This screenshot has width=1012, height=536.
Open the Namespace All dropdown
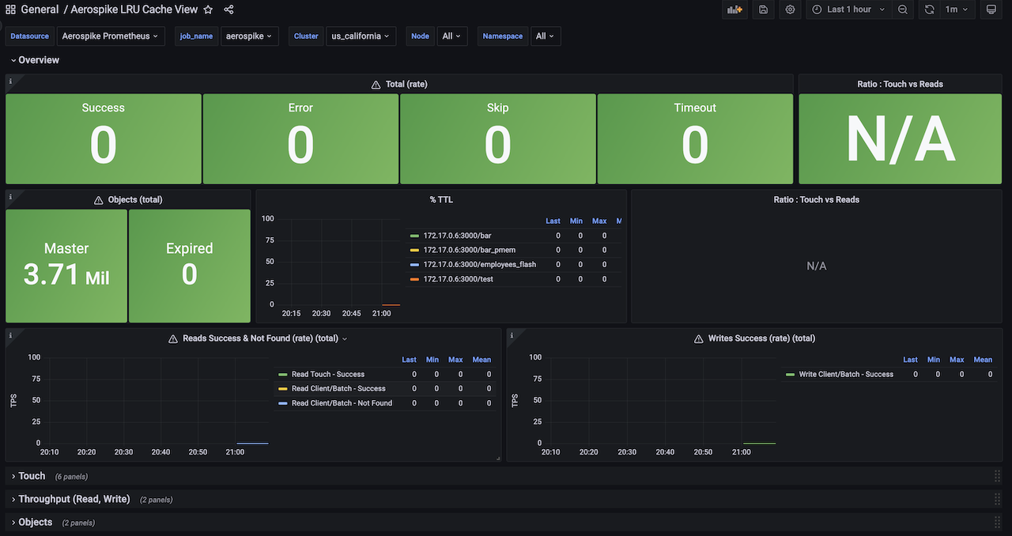545,36
